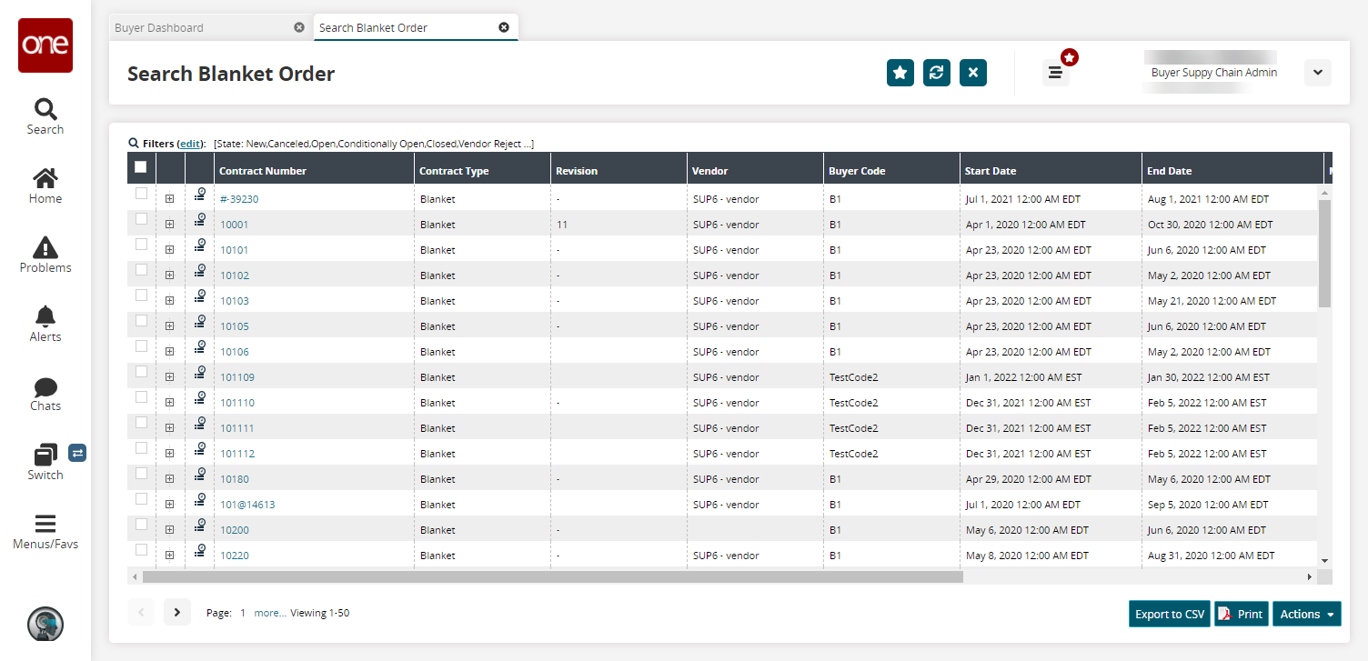1368x661 pixels.
Task: Click the star favorite icon in header
Action: pos(900,73)
